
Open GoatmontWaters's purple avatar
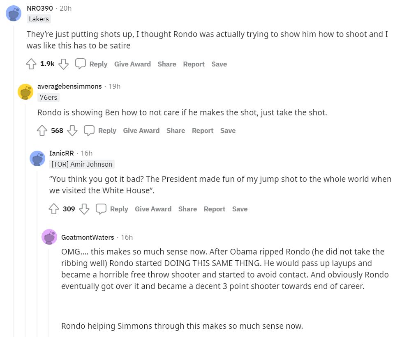(49, 237)
